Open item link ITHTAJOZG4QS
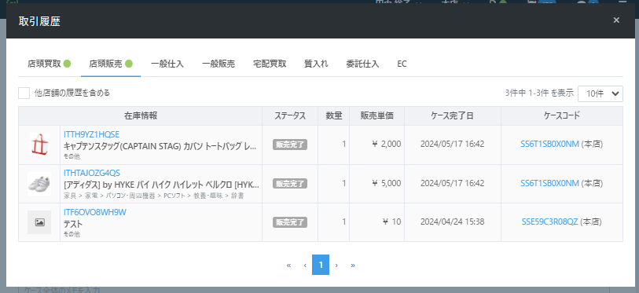This screenshot has width=639, height=293. click(x=92, y=173)
